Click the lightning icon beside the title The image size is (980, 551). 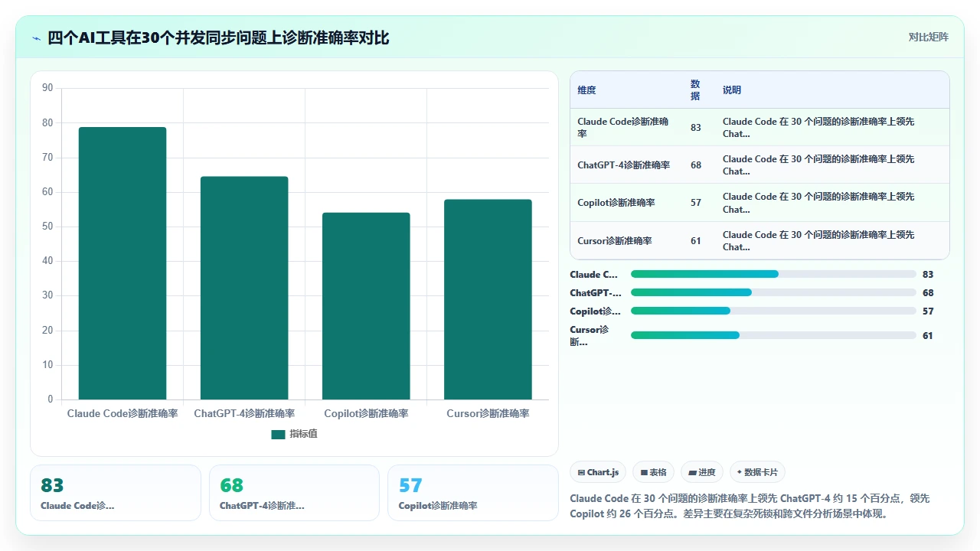37,37
